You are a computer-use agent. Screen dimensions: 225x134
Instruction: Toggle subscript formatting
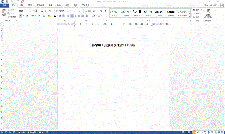(36, 16)
